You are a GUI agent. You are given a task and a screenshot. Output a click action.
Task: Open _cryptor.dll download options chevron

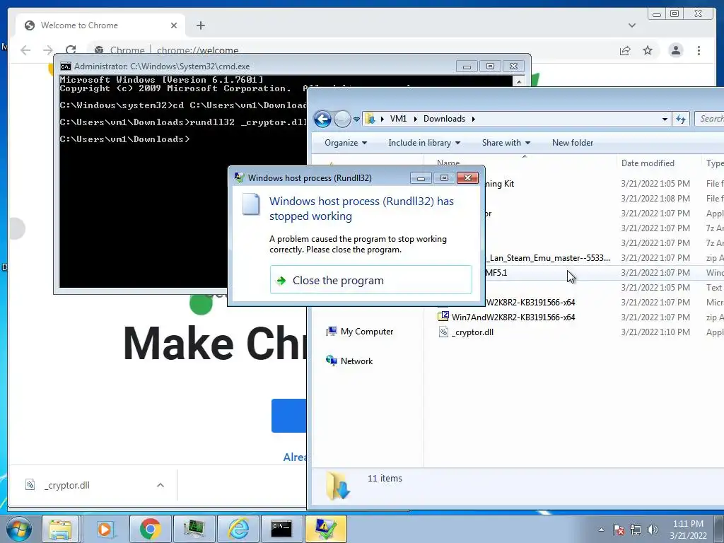point(160,485)
